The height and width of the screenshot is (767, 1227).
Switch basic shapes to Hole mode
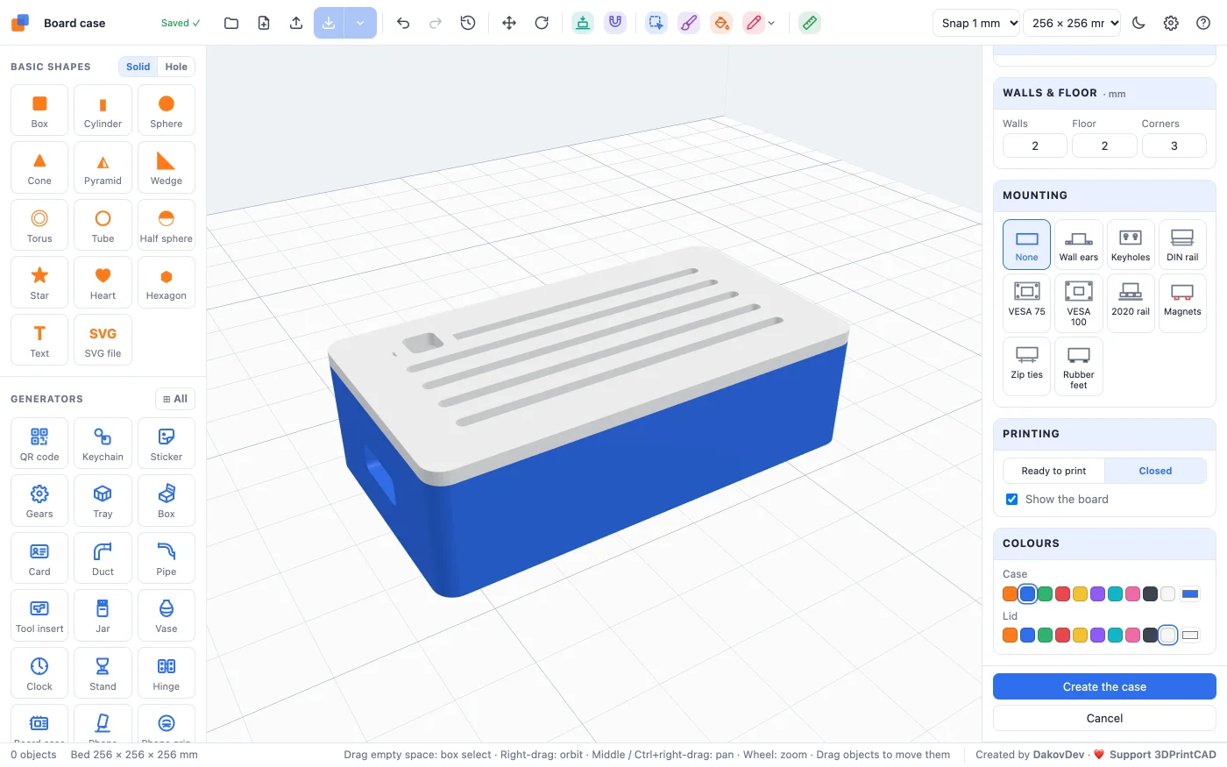tap(176, 67)
